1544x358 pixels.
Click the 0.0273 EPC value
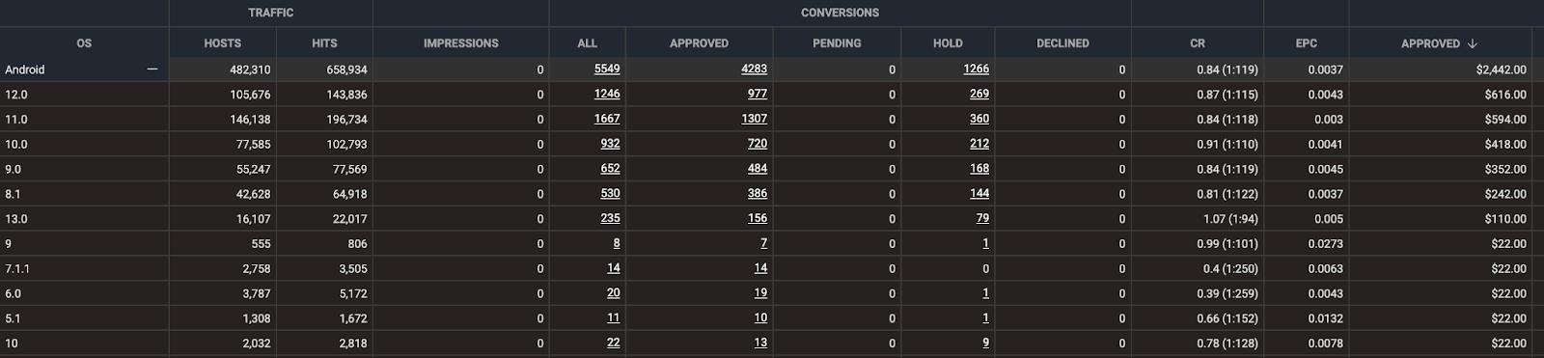click(x=1326, y=244)
